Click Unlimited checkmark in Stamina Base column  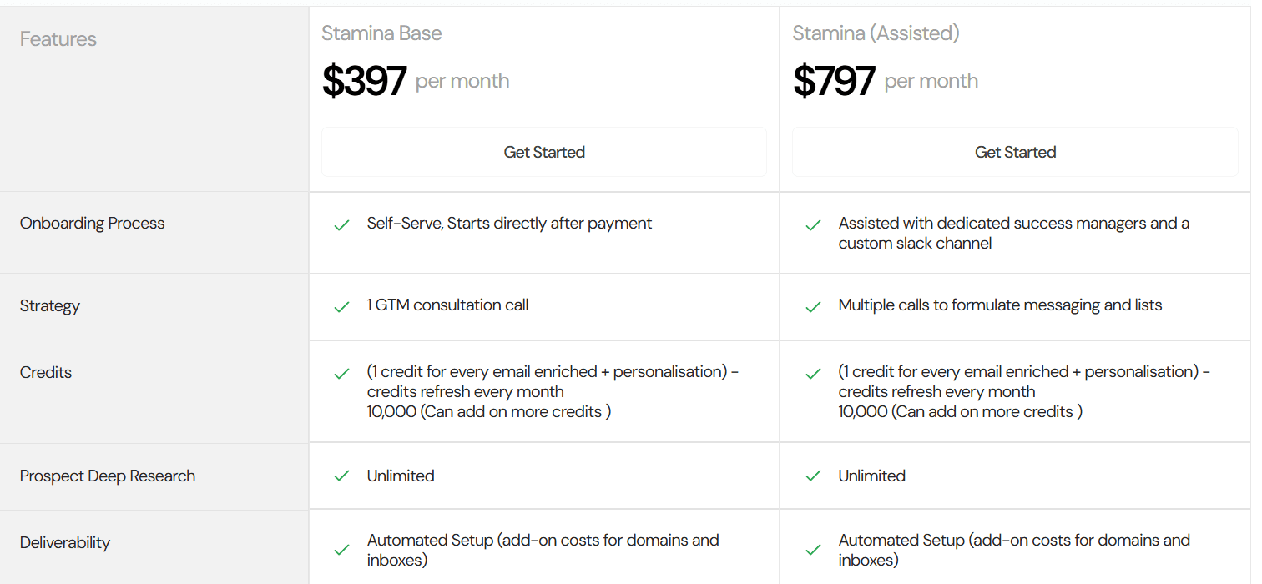(341, 476)
